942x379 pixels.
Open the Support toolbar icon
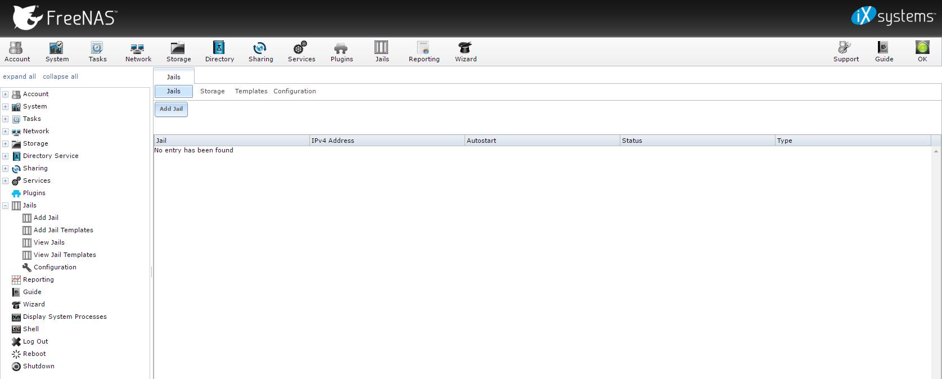pyautogui.click(x=846, y=52)
